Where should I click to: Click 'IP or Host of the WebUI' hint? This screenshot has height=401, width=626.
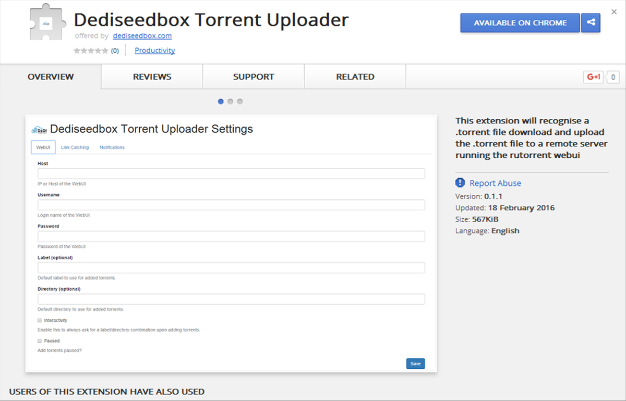62,184
